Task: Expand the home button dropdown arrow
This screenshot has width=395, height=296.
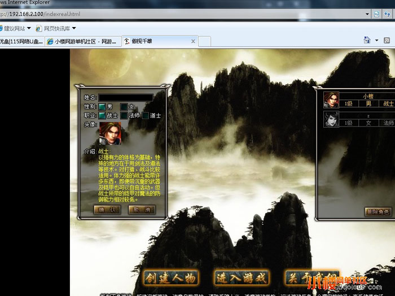Action: [x=376, y=41]
